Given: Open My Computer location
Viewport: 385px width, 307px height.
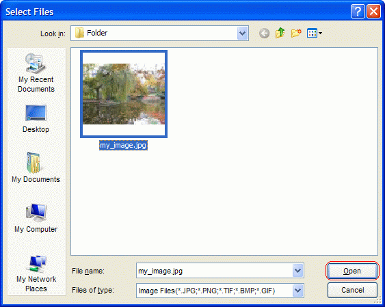Looking at the screenshot, I should tap(36, 218).
